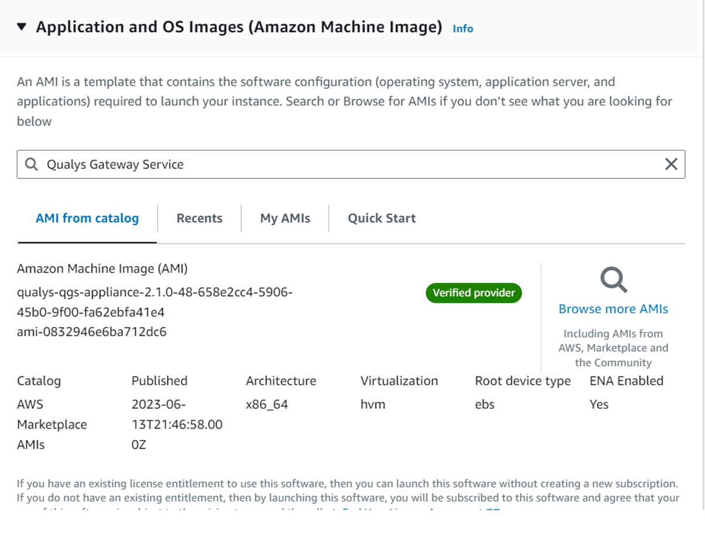Click the hvm virtualization value
The width and height of the screenshot is (705, 541).
(x=373, y=404)
